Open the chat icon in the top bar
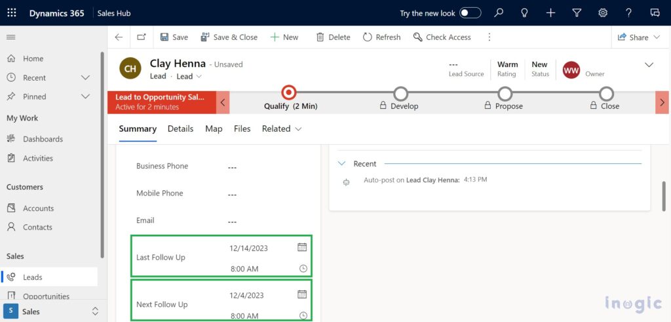The height and width of the screenshot is (322, 671). coord(655,13)
